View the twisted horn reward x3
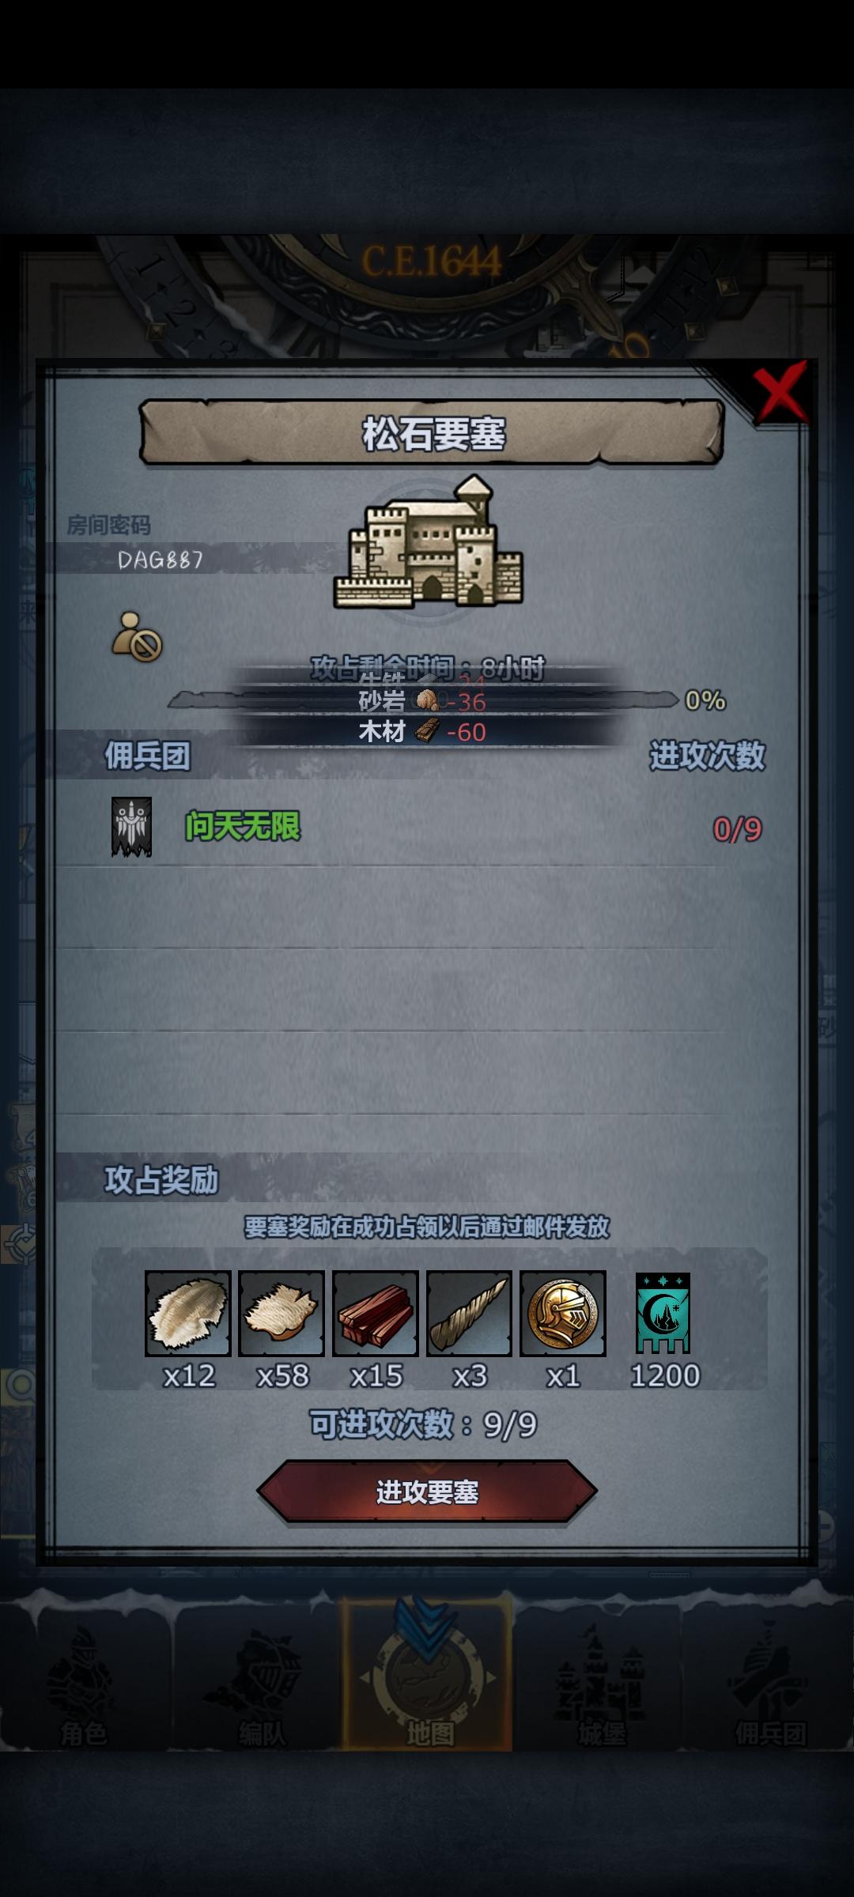 pyautogui.click(x=469, y=1313)
